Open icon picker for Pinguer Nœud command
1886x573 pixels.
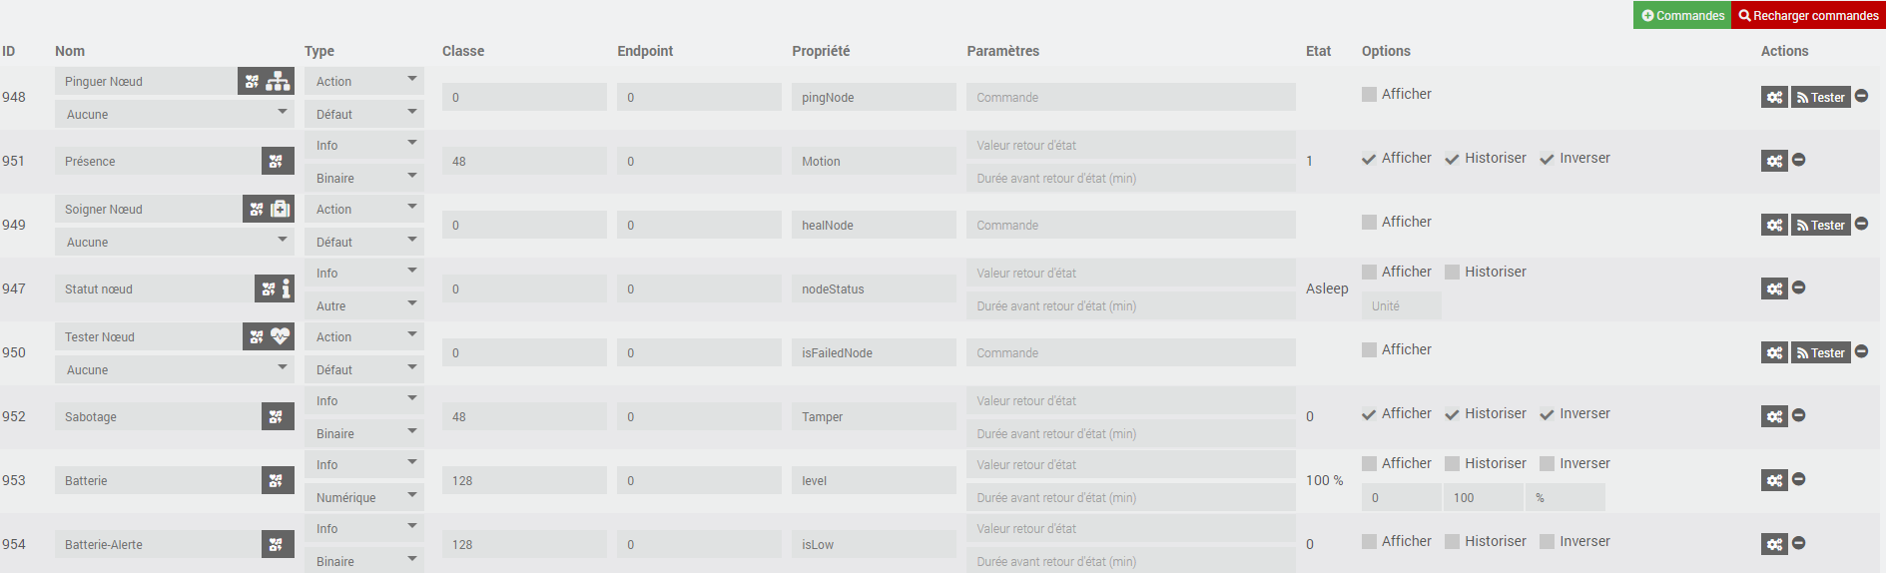tap(252, 82)
